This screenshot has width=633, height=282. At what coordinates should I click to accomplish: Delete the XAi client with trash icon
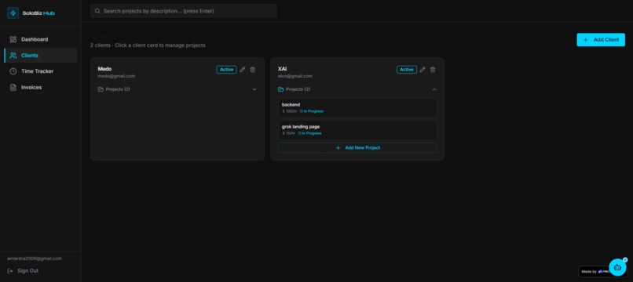[x=433, y=70]
